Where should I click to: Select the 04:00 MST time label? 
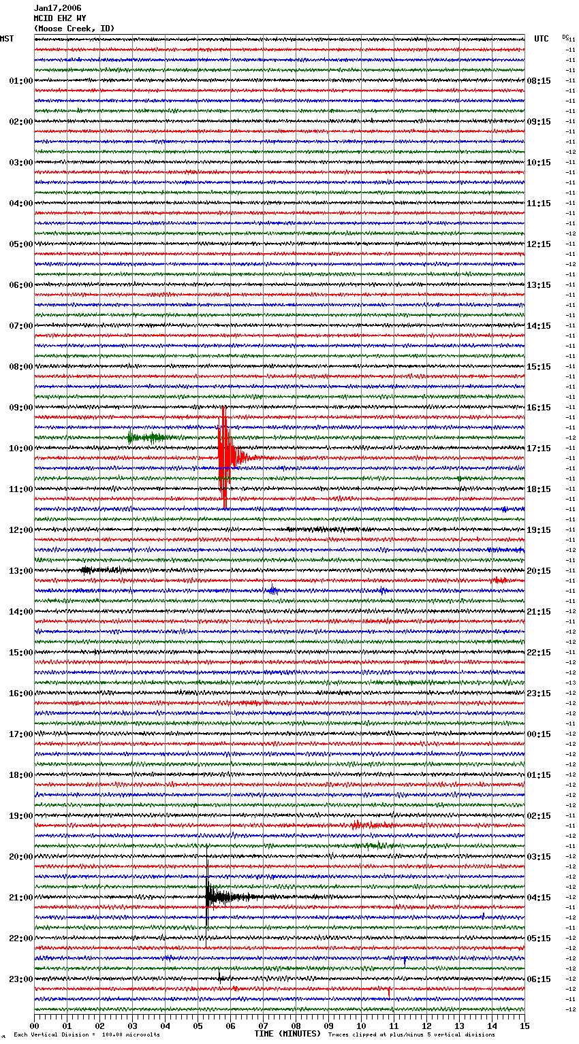[x=20, y=203]
